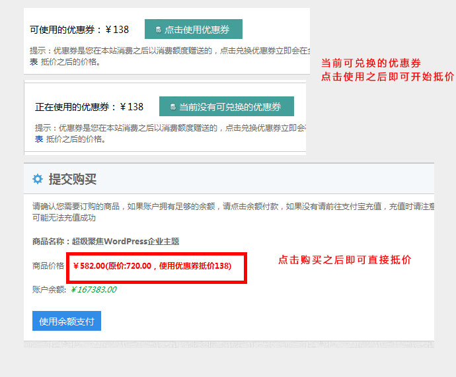The height and width of the screenshot is (377, 456).
Task: Open the 表 link under 可使用的优惠券
Action: tap(34, 62)
